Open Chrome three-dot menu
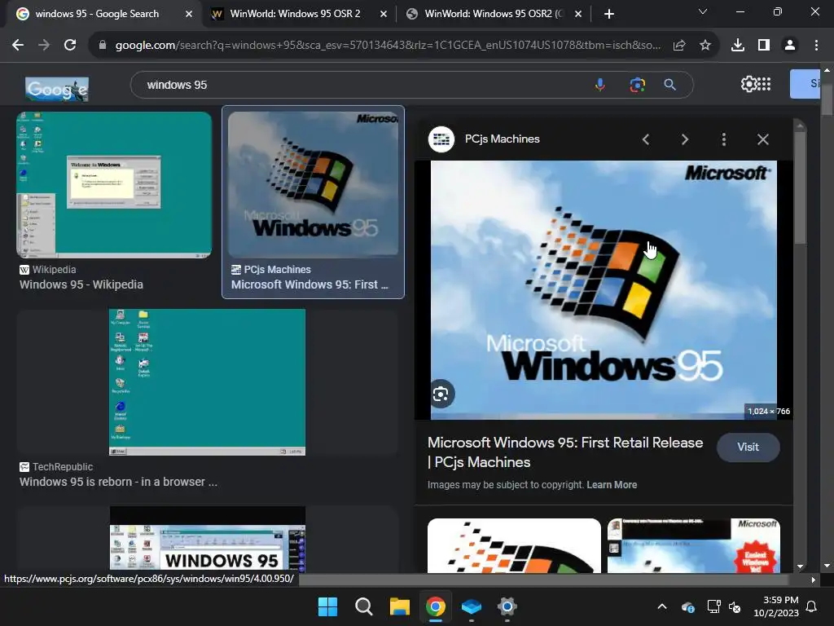The image size is (834, 626). point(816,46)
